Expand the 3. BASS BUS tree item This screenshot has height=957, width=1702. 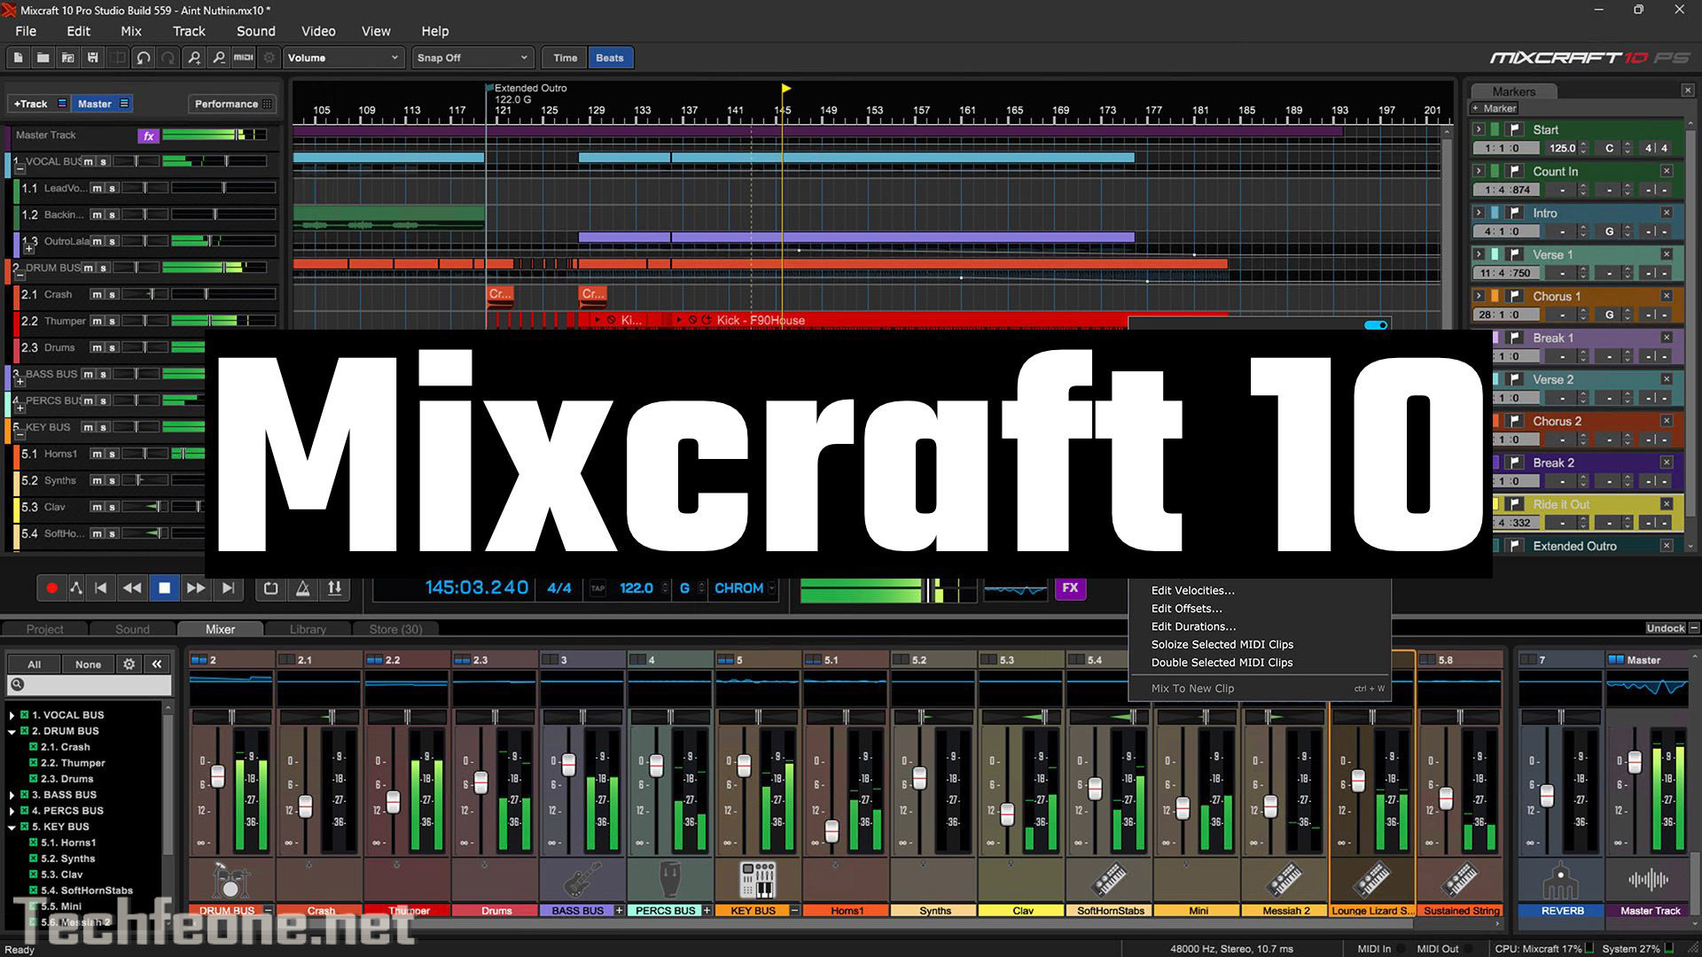(12, 795)
